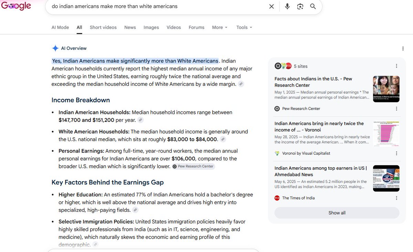
Task: Open source link icon after "$83,000 to $84,000"
Action: click(223, 139)
